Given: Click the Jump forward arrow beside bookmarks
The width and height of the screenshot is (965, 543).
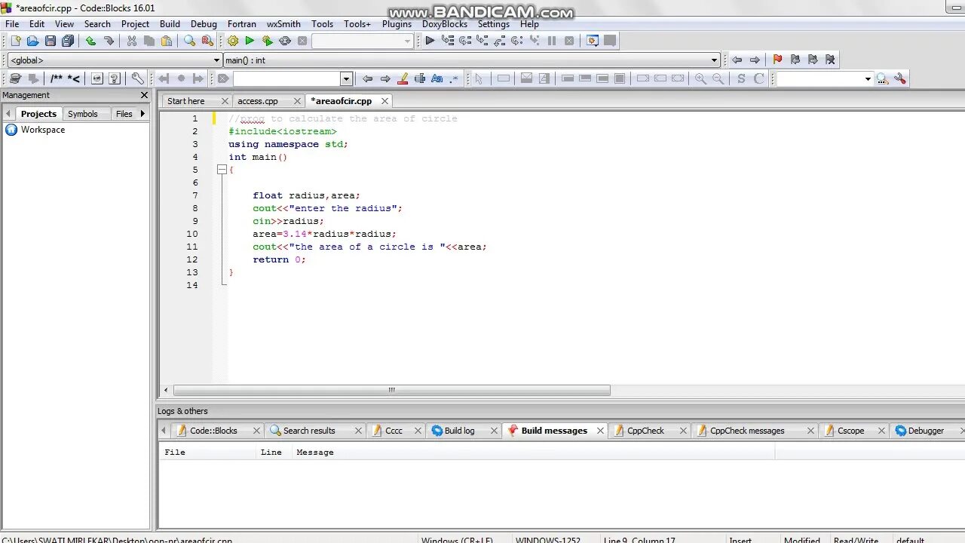Looking at the screenshot, I should tap(755, 60).
